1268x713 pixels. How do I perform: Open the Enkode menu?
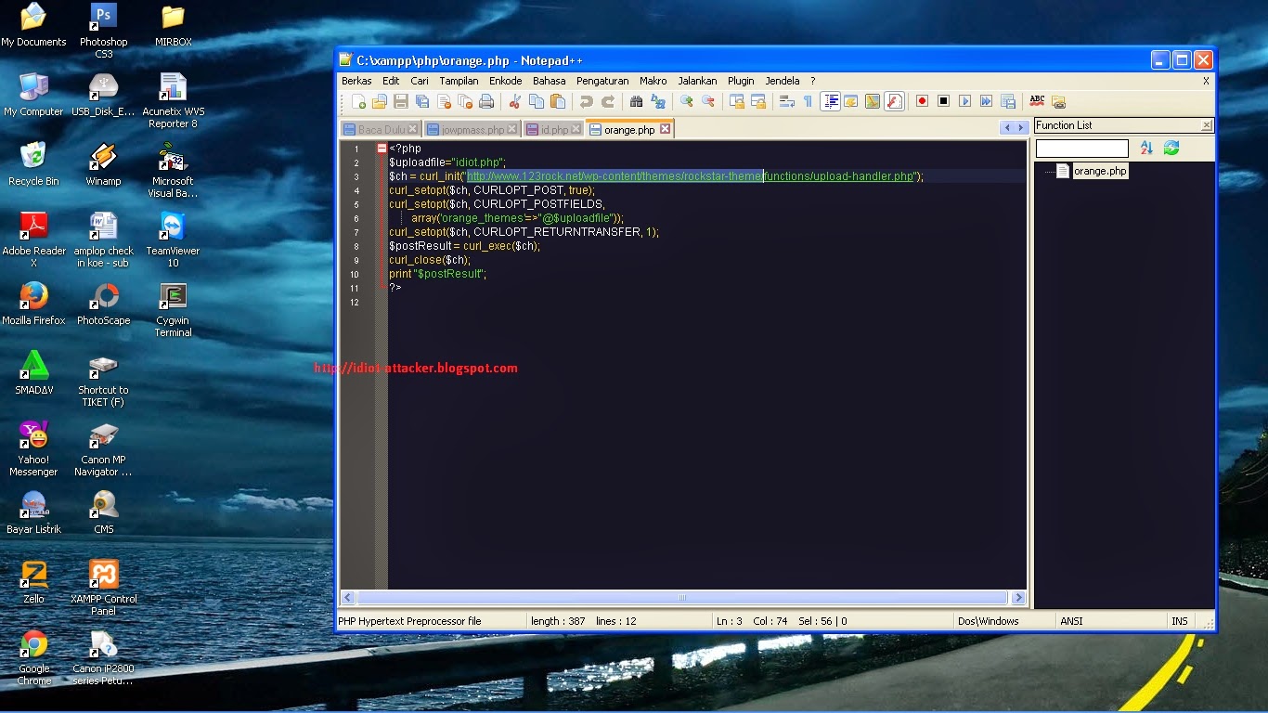coord(506,81)
